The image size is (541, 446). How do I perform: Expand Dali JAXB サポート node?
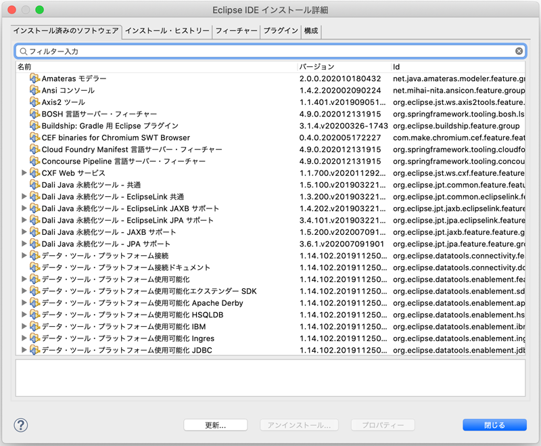(24, 231)
